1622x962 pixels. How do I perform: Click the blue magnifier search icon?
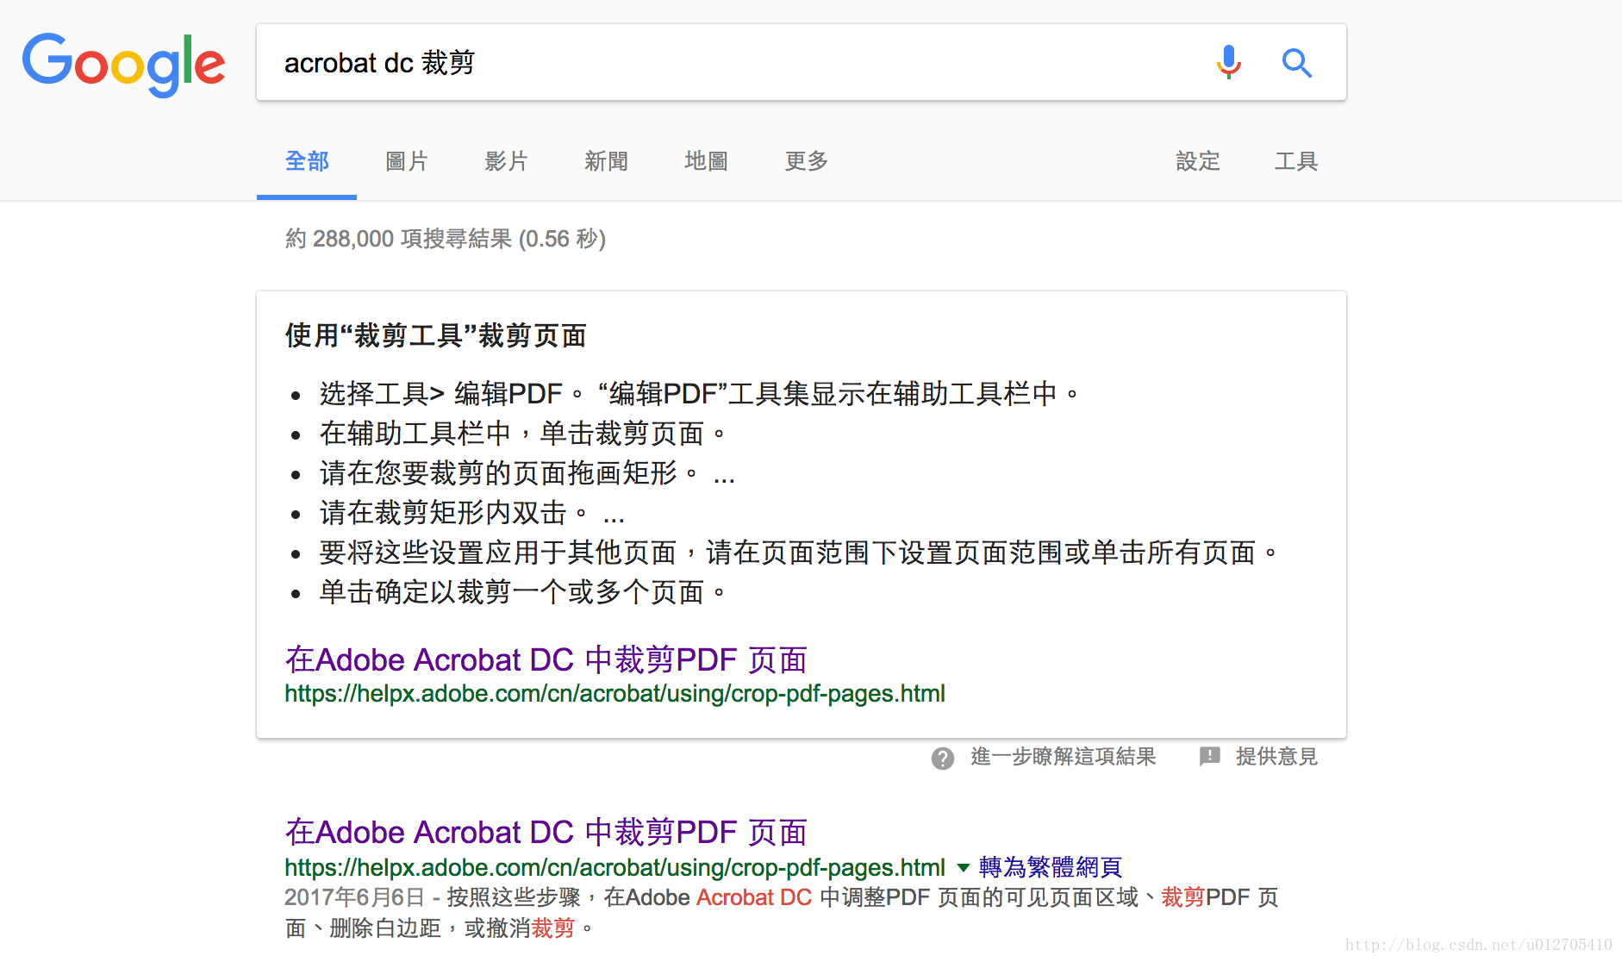(x=1296, y=63)
